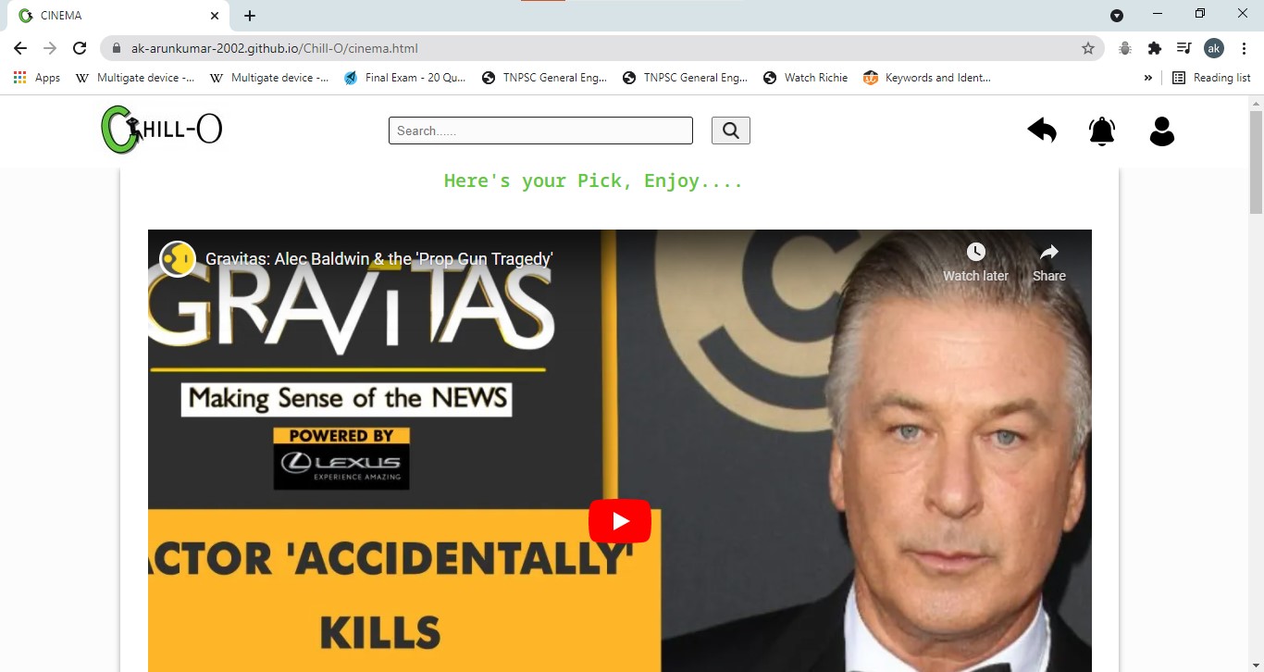
Task: Open the tab search dropdown
Action: tap(1117, 16)
